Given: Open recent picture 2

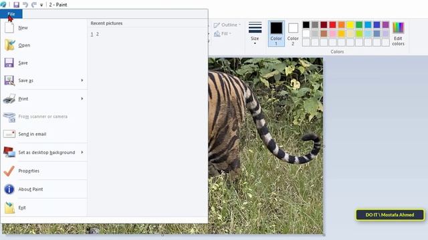Looking at the screenshot, I should (98, 34).
